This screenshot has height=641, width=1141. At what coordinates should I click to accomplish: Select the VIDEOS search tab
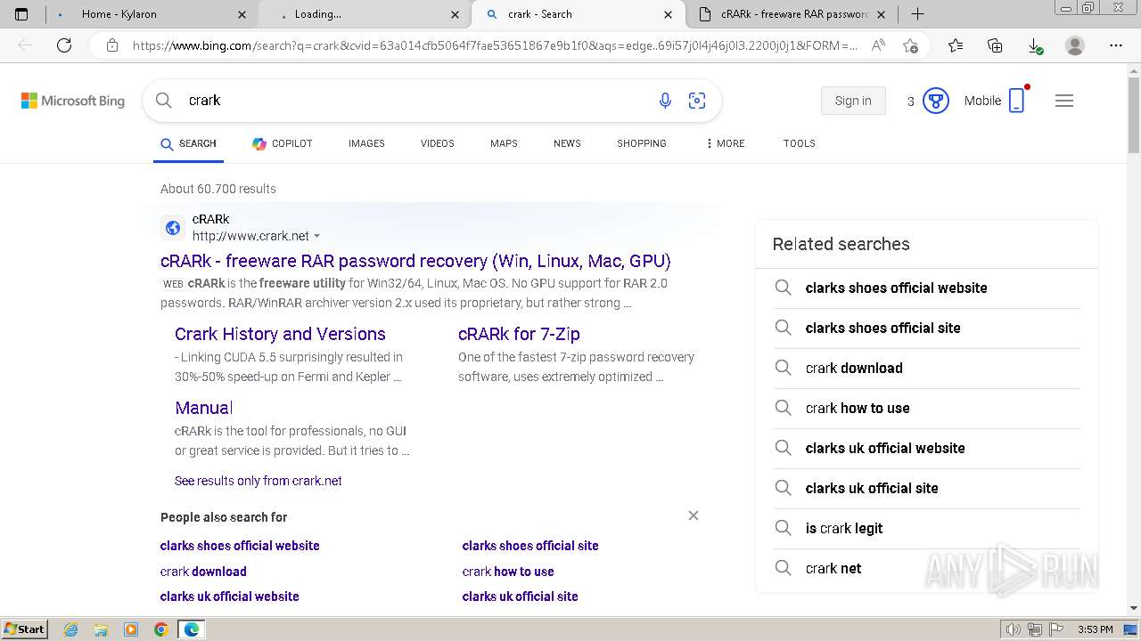point(438,143)
